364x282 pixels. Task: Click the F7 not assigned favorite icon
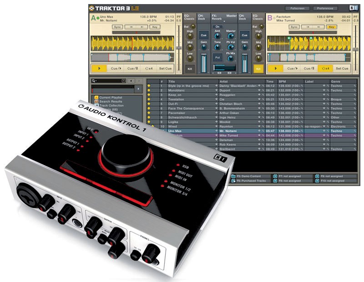[275, 176]
